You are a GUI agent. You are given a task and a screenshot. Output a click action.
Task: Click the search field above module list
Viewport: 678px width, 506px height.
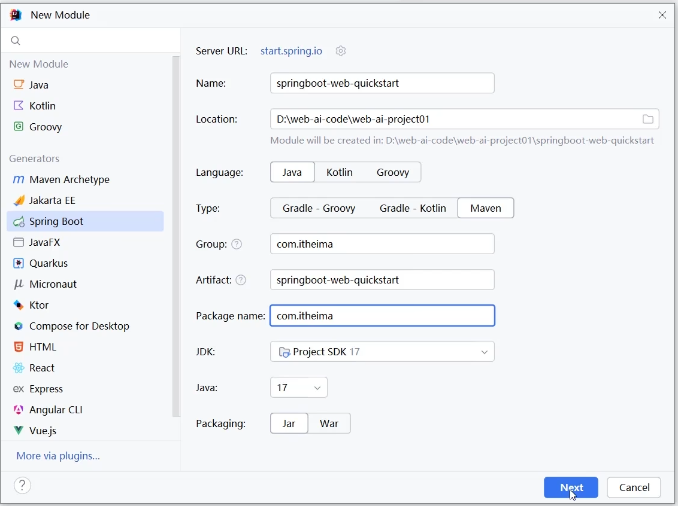pyautogui.click(x=96, y=41)
